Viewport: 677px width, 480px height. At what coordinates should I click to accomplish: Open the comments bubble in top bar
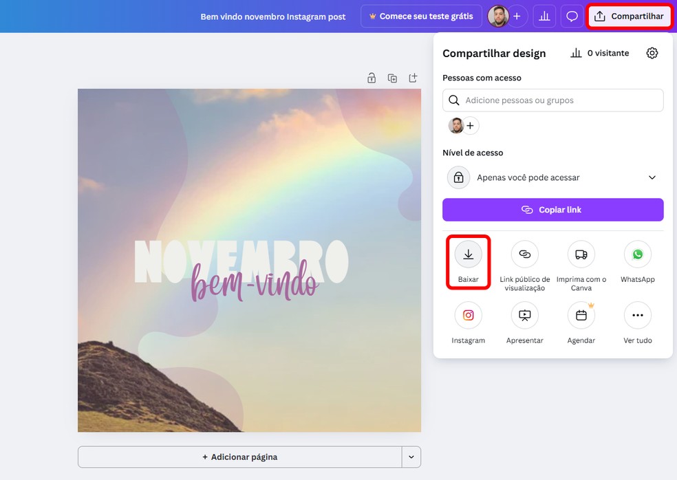coord(572,15)
